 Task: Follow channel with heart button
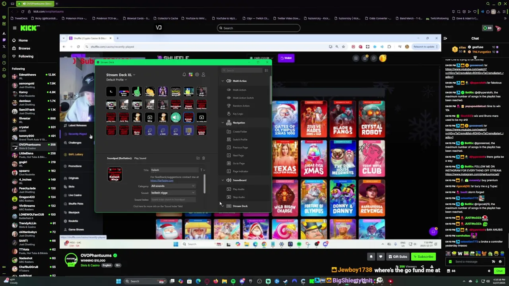click(381, 257)
